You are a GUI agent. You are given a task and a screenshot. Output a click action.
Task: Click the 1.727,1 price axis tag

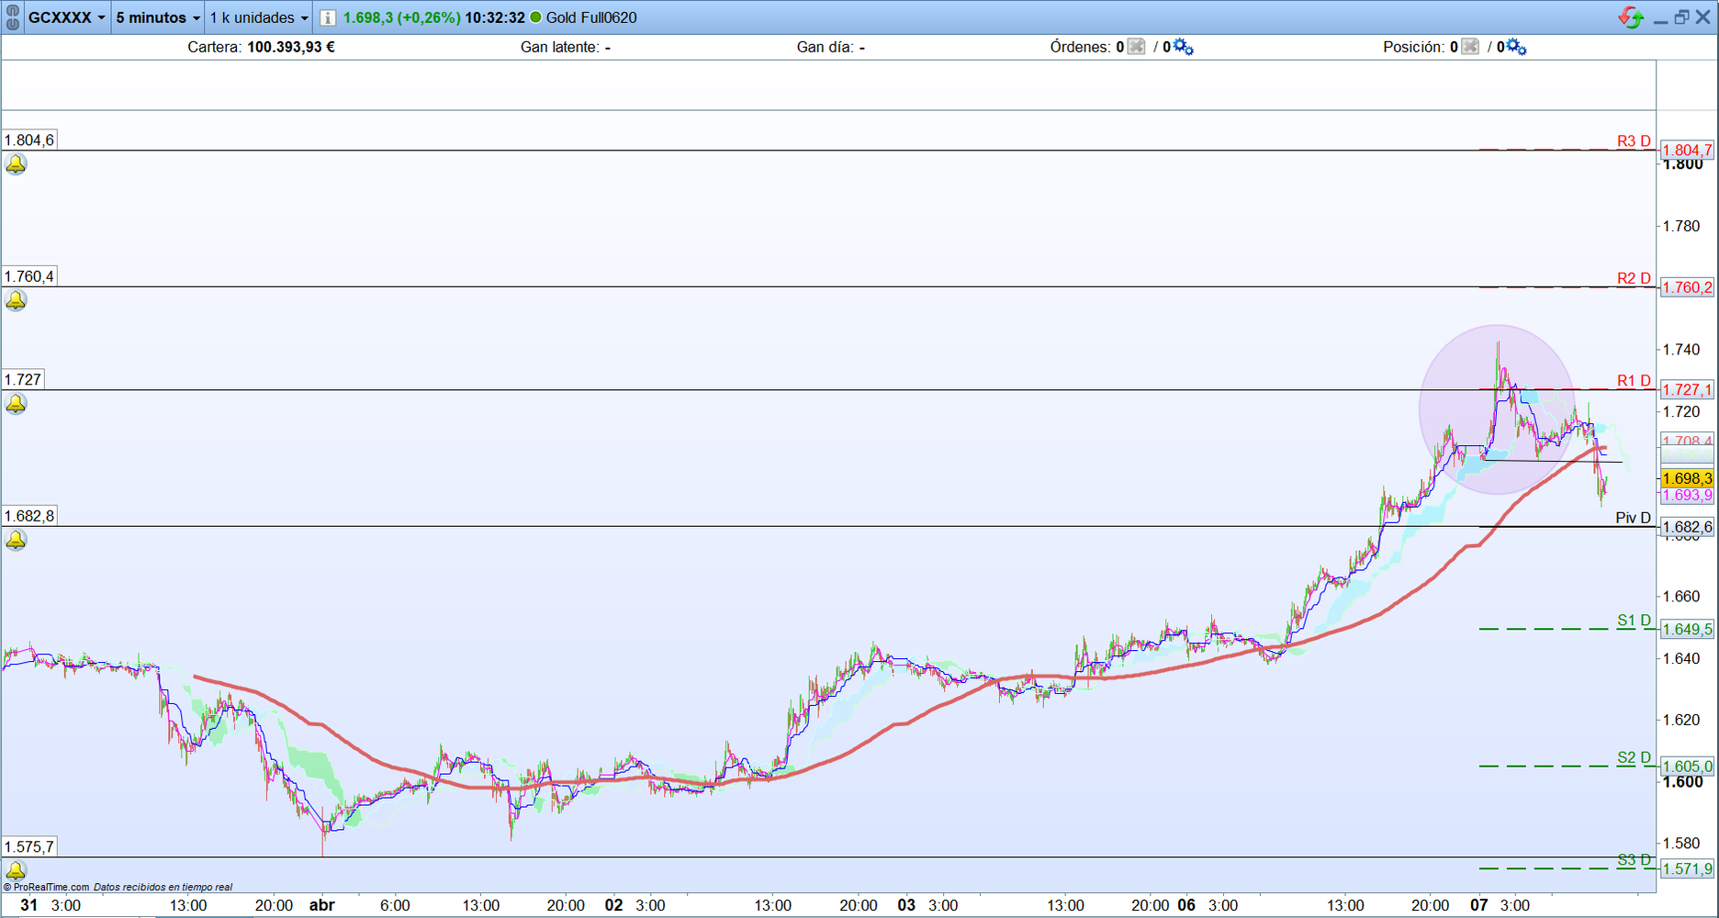(1687, 390)
